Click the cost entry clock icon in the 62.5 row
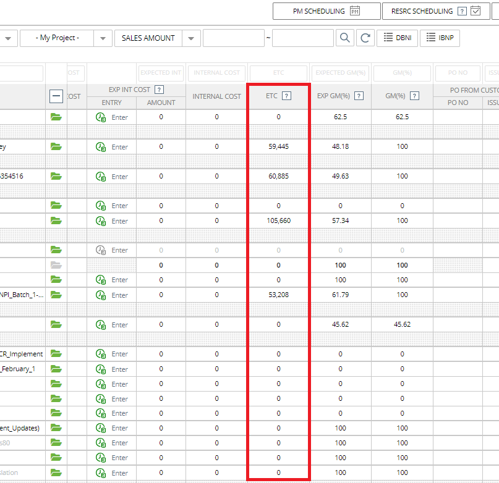The height and width of the screenshot is (483, 499). 101,117
